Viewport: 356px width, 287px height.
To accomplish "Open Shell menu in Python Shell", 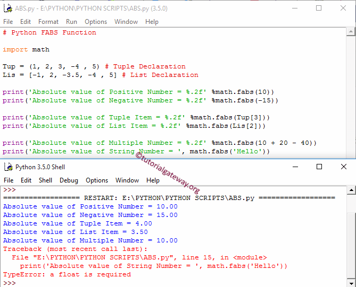I will 45,180.
